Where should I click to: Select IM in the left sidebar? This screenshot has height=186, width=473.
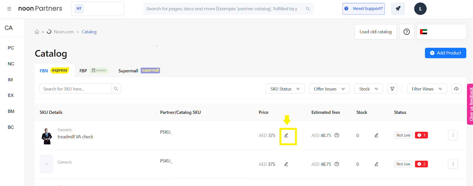click(x=10, y=80)
